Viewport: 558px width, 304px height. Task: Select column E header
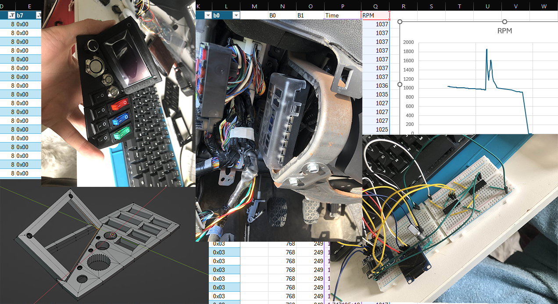click(29, 6)
